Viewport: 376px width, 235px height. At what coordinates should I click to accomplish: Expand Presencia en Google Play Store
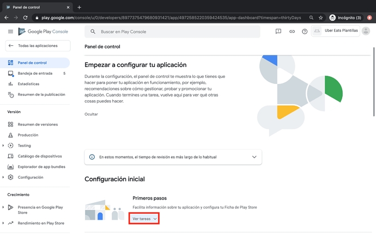click(x=3, y=207)
